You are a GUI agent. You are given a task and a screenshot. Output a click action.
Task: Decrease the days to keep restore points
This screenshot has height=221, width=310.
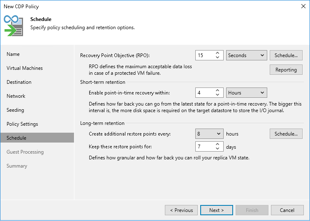pyautogui.click(x=217, y=149)
